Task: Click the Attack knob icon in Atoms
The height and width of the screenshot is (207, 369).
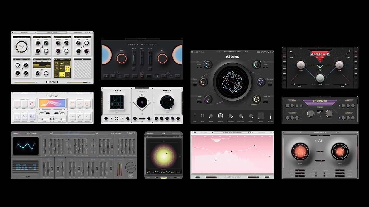Action: coord(211,116)
